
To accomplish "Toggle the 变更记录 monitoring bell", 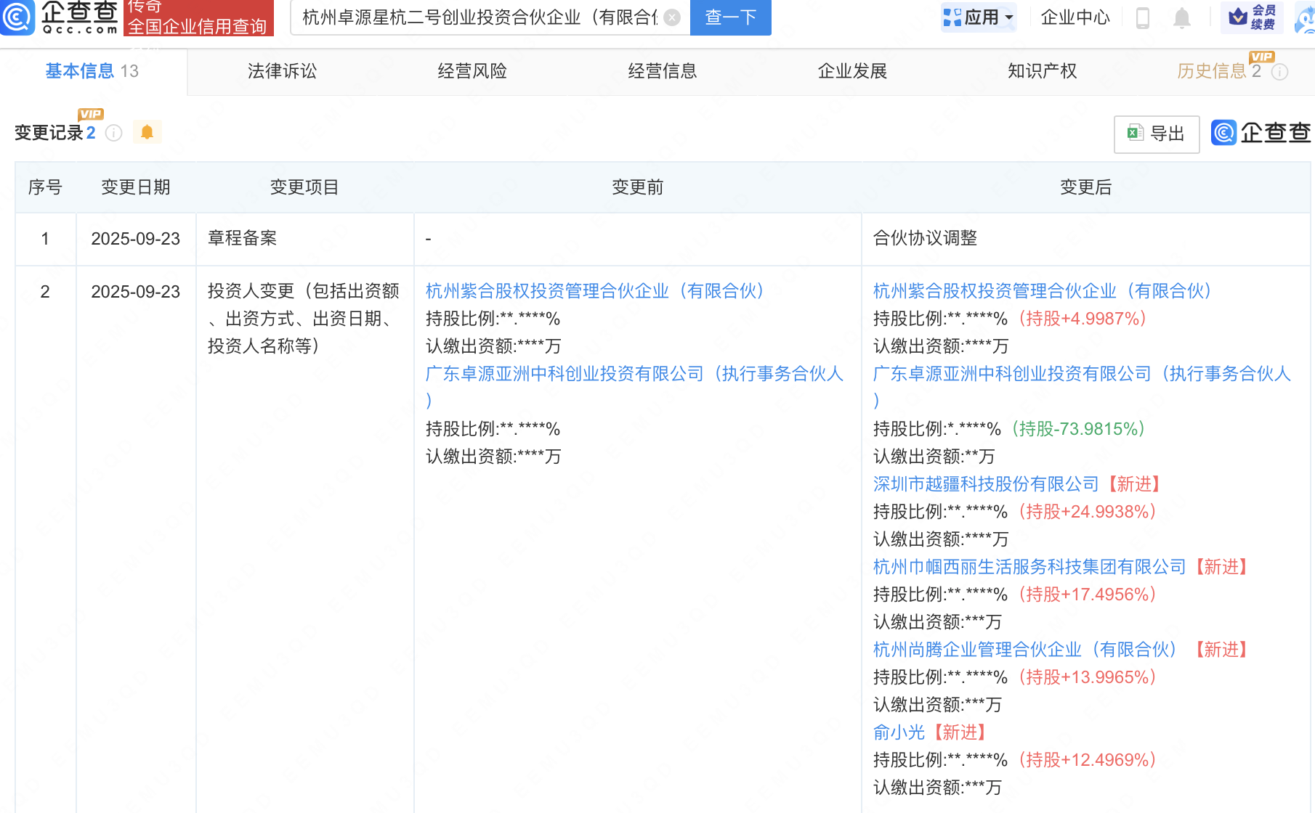I will point(147,132).
